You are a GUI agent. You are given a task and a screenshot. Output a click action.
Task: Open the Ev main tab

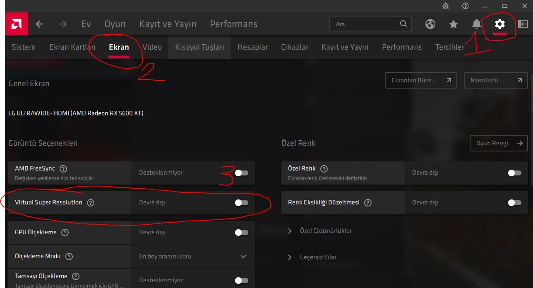tap(86, 24)
